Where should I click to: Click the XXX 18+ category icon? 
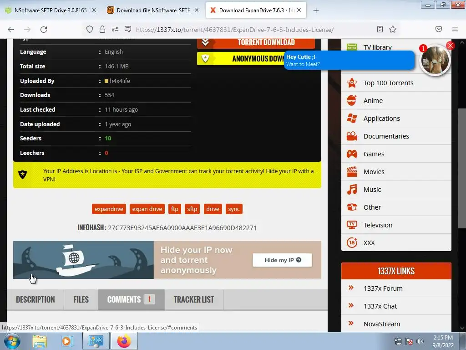(x=352, y=243)
